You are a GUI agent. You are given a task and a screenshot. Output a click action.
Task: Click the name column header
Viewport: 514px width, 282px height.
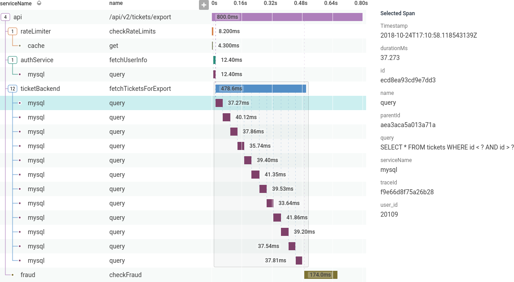click(116, 3)
